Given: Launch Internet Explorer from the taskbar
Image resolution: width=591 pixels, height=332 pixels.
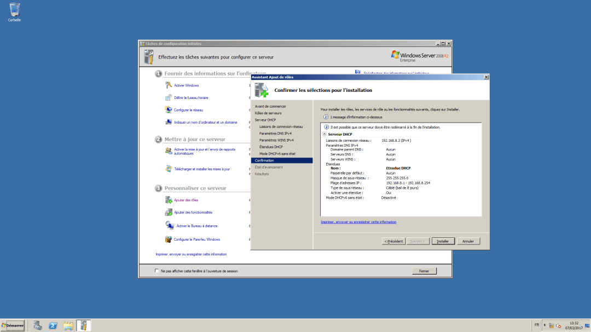Looking at the screenshot, I should tap(53, 325).
